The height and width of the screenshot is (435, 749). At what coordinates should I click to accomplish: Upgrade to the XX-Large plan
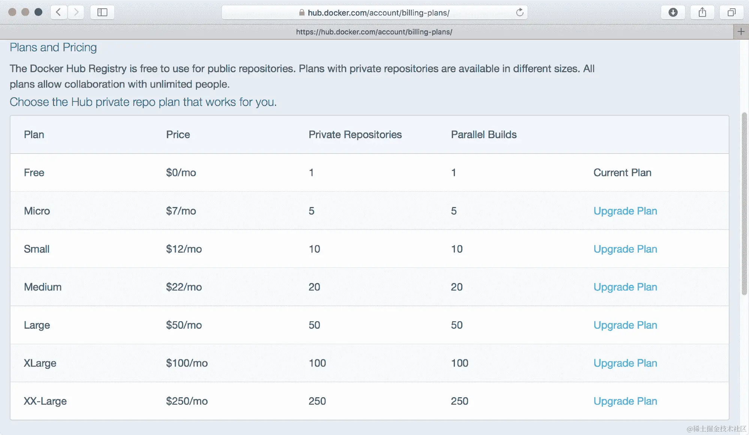pos(625,401)
